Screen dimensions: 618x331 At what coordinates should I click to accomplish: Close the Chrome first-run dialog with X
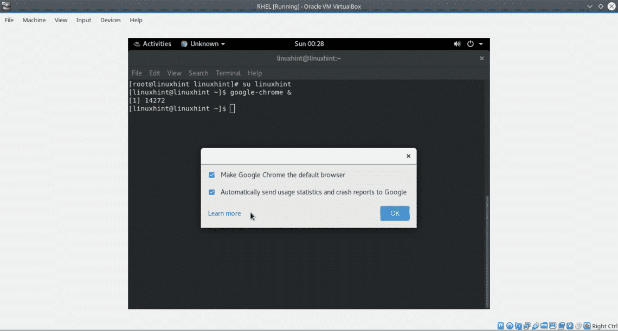point(408,156)
